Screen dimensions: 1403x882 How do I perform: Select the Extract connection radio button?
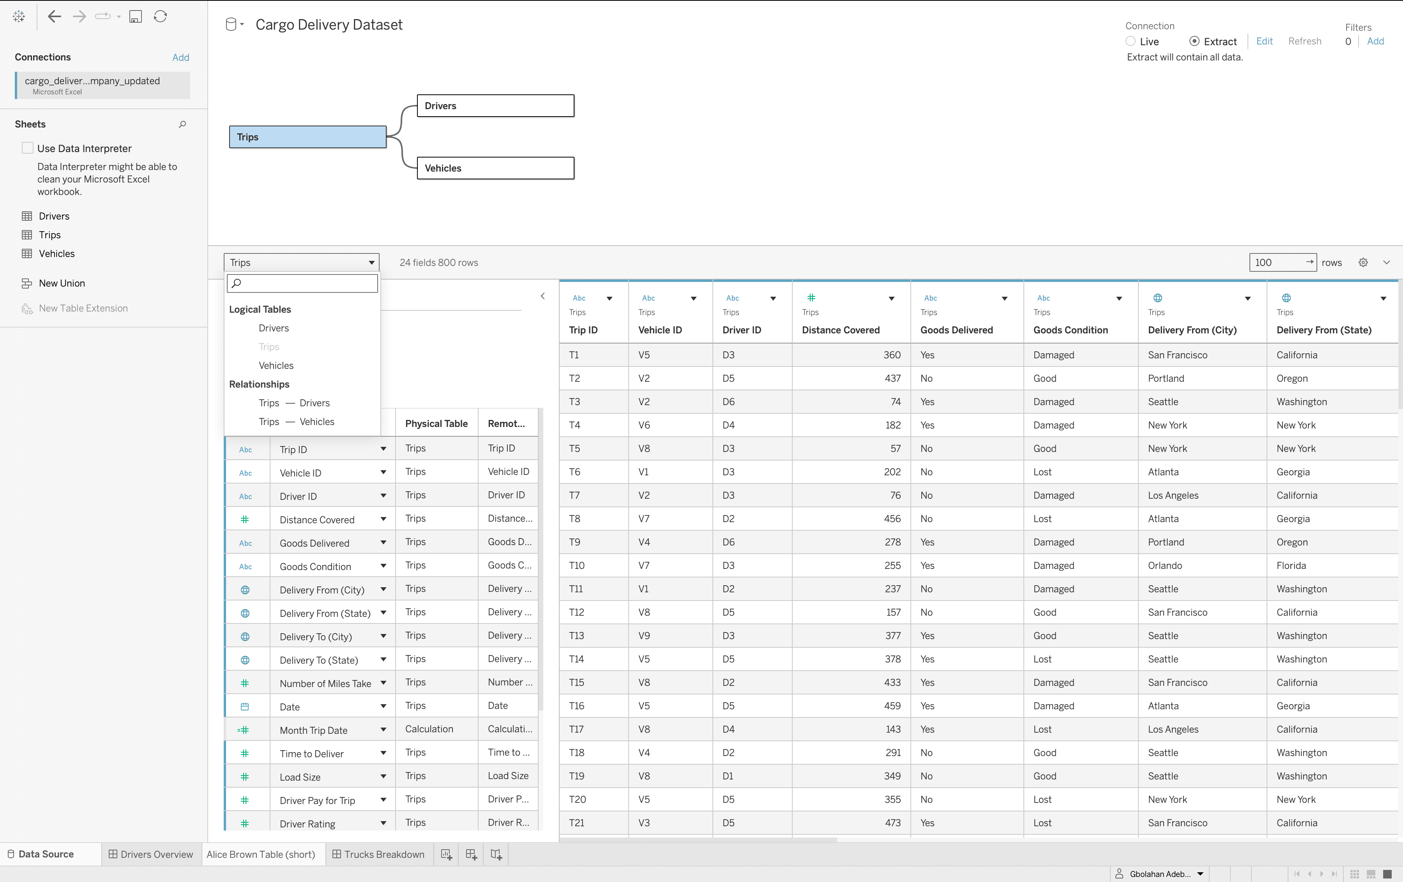(1194, 41)
